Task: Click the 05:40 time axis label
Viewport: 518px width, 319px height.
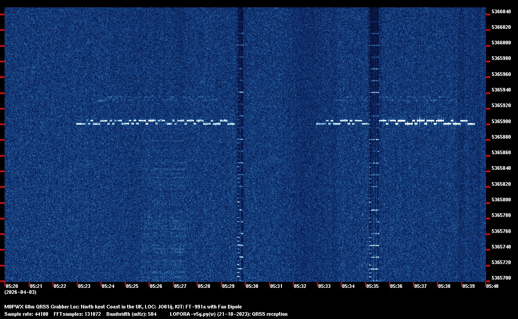Action: [x=492, y=286]
